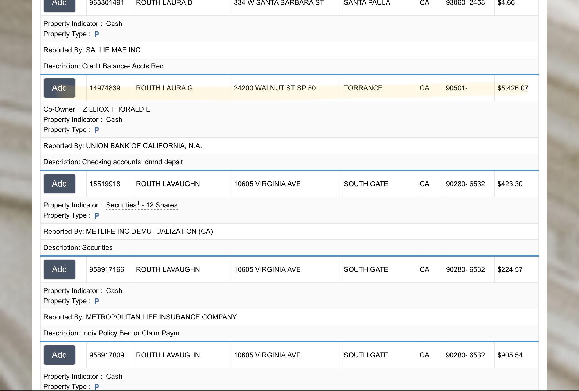Add ROUTH LAURA G property 14974839
This screenshot has height=391, width=579.
tap(59, 88)
